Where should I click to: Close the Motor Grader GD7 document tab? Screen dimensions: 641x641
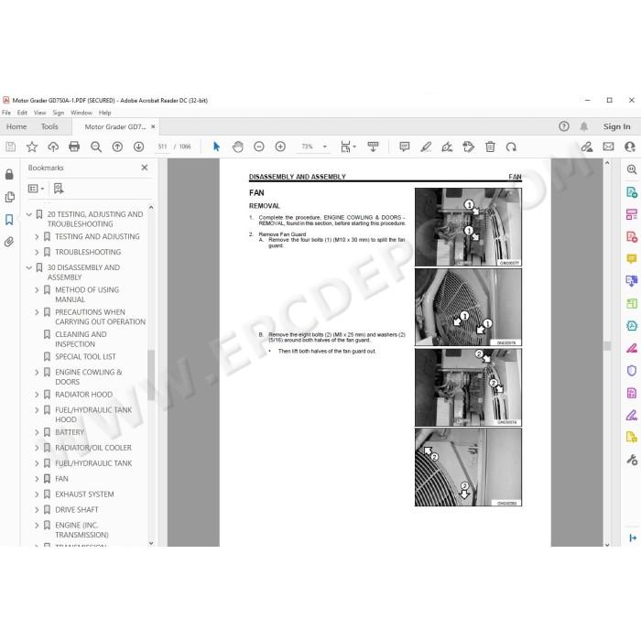[x=153, y=126]
